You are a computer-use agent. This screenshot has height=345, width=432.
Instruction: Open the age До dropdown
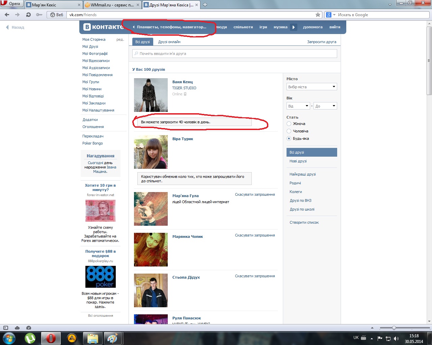point(325,106)
